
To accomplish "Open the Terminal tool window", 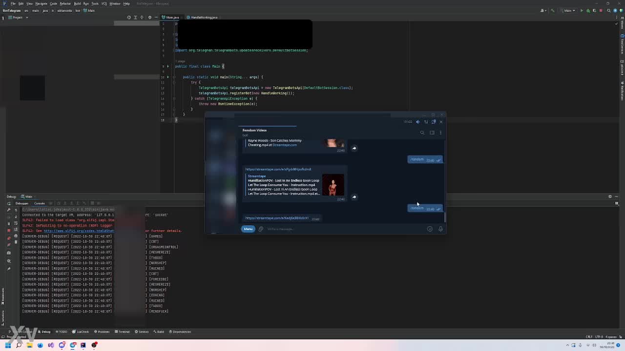I will coord(124,332).
